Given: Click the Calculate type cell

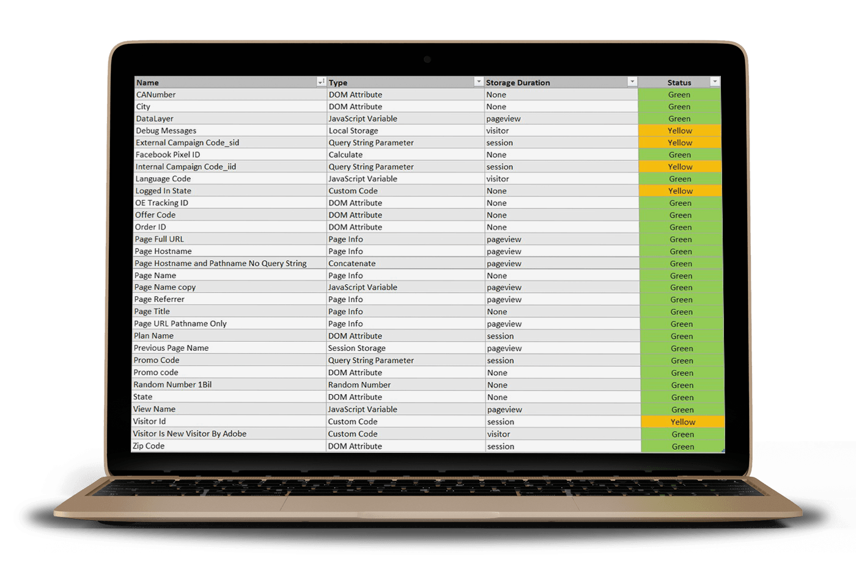Looking at the screenshot, I should click(x=345, y=155).
